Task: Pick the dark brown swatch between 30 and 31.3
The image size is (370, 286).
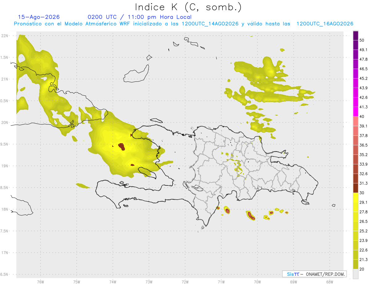Action: pyautogui.click(x=356, y=188)
